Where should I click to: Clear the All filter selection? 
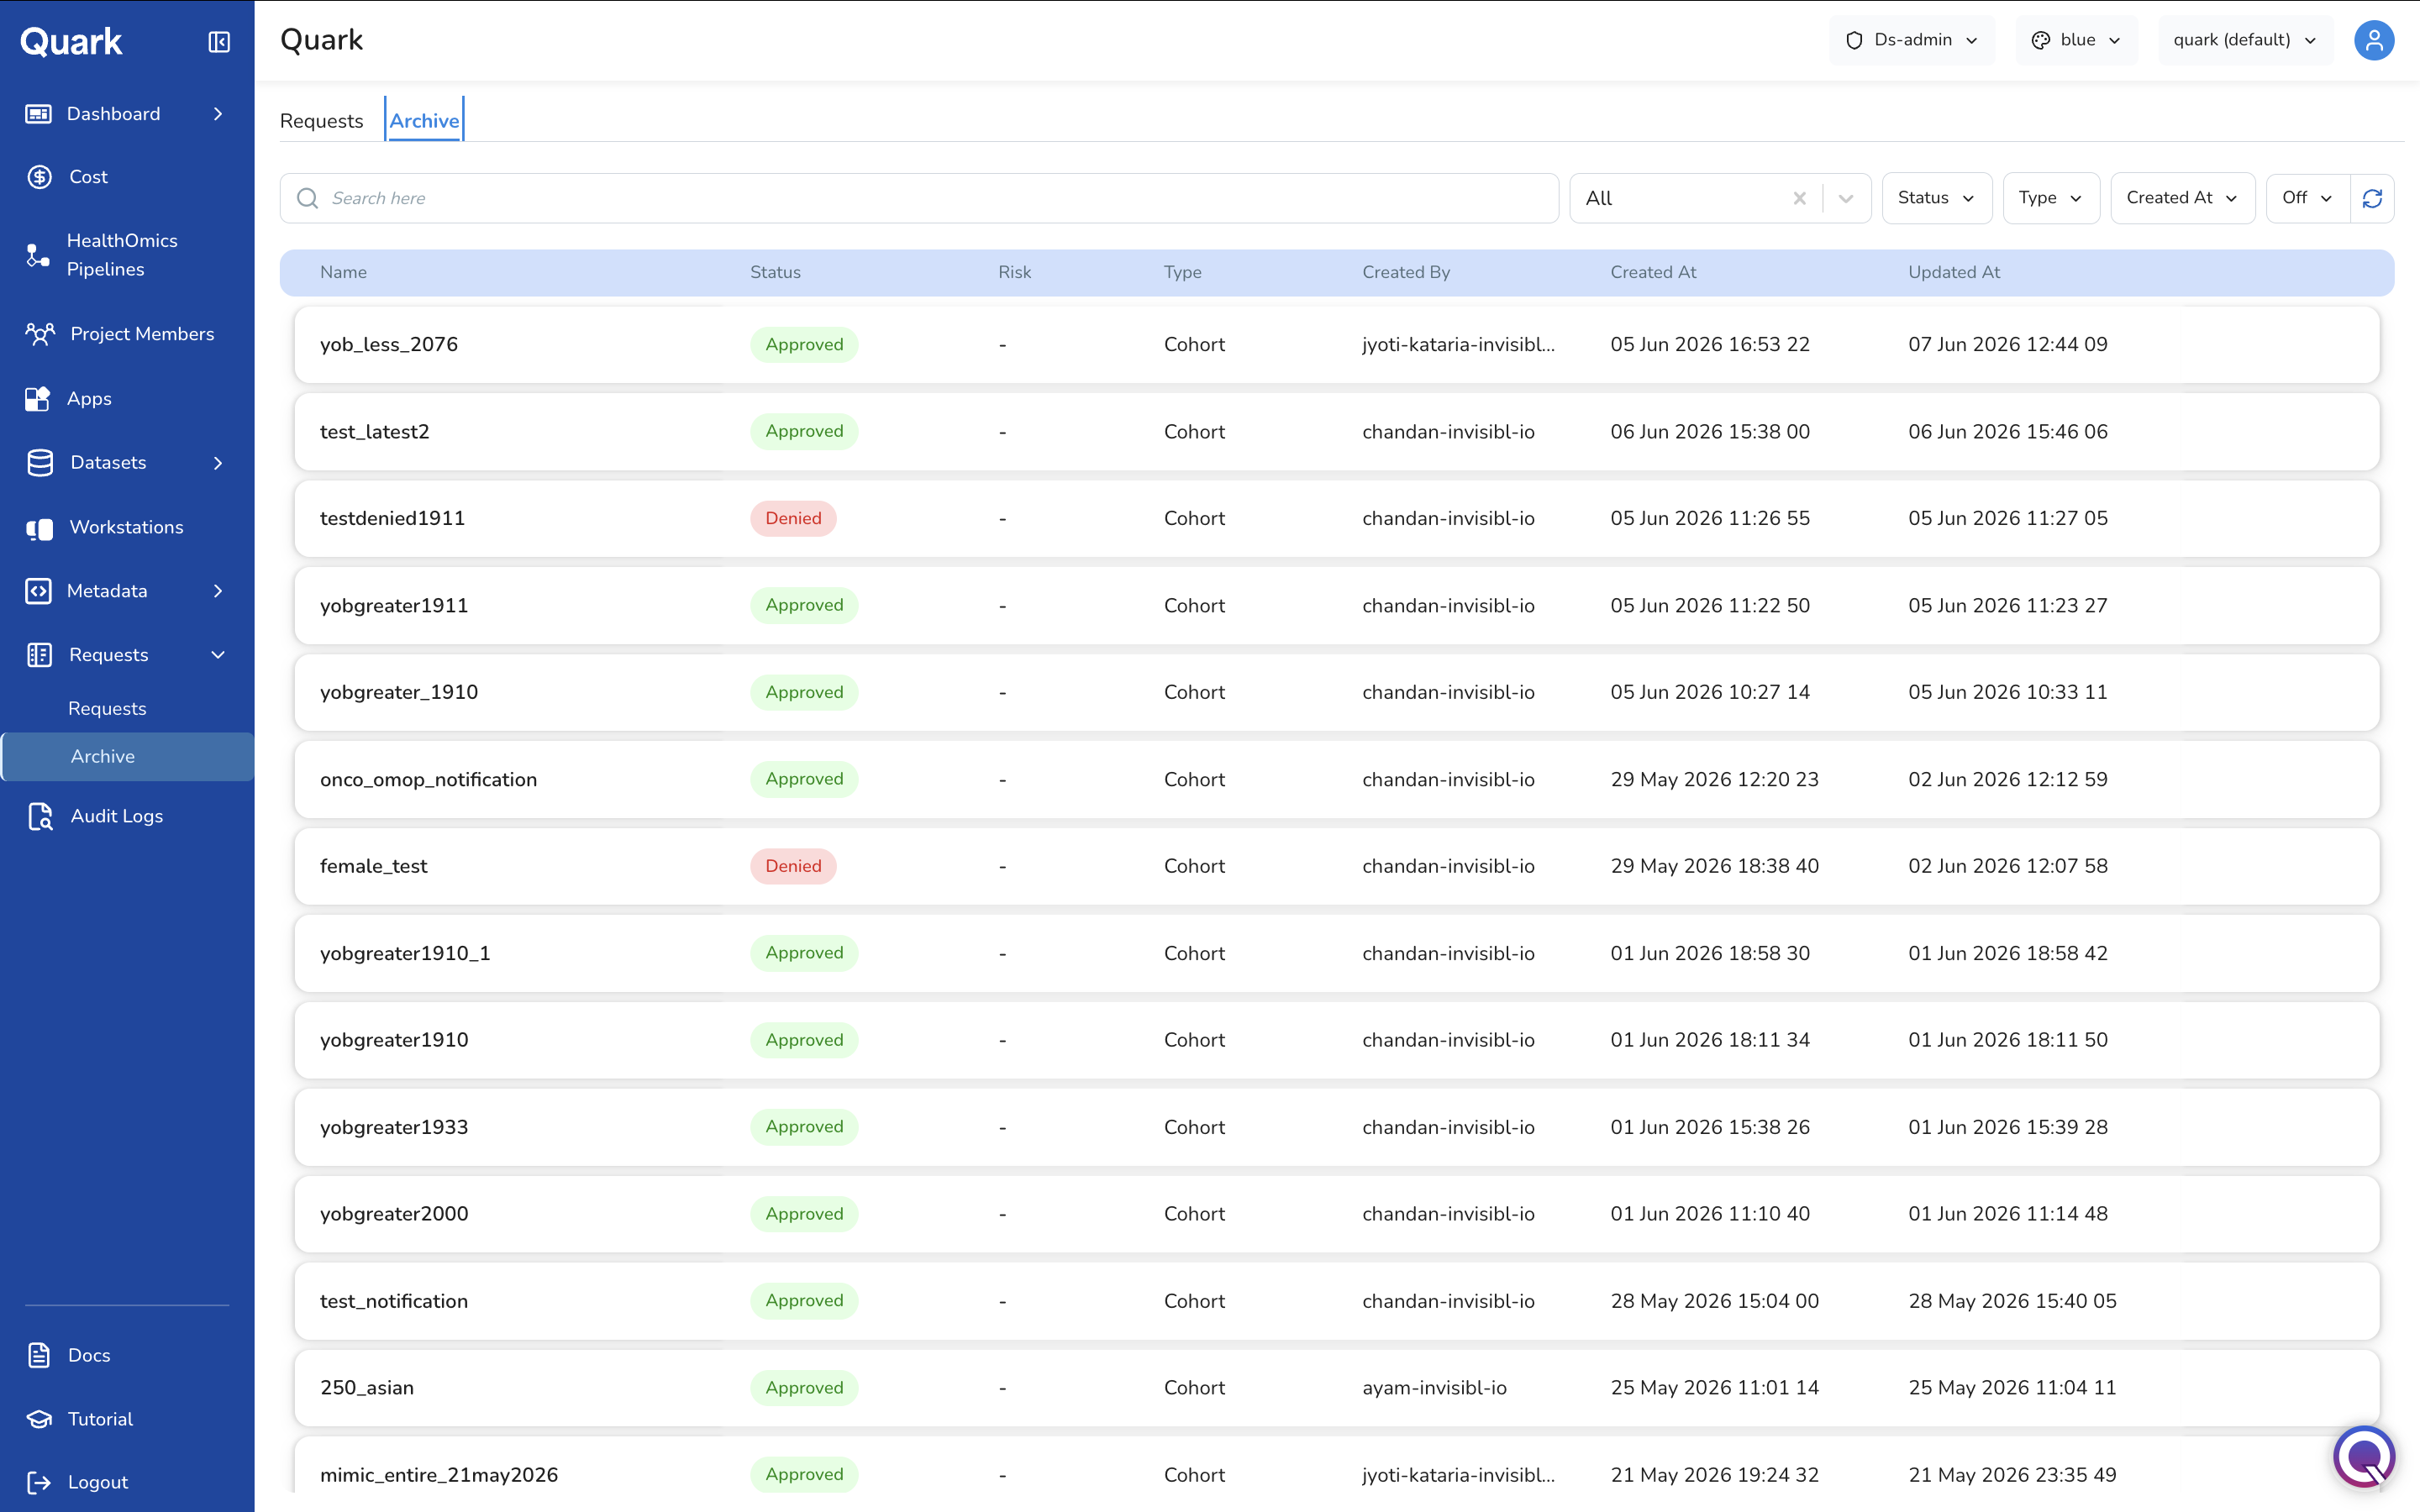click(1799, 198)
